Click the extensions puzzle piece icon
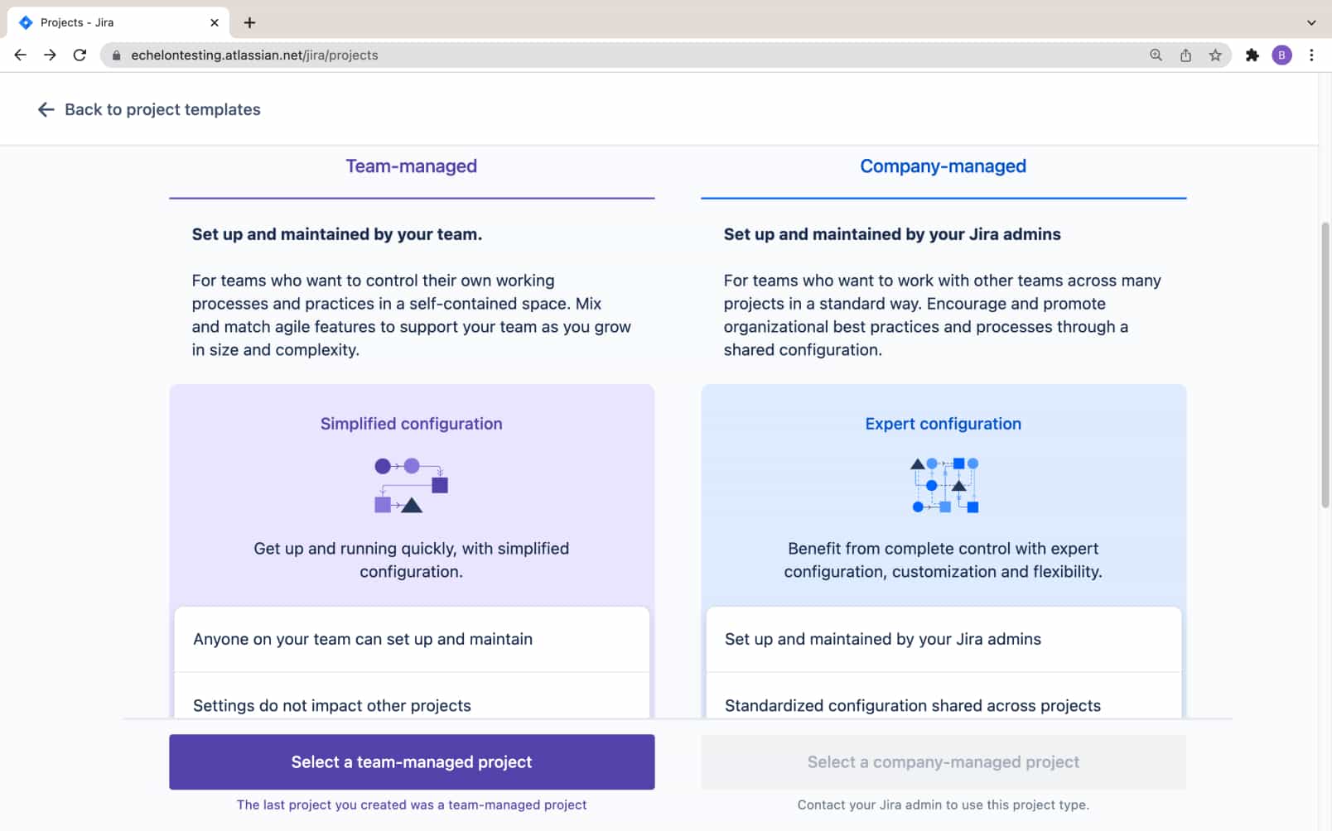1332x831 pixels. (x=1252, y=55)
